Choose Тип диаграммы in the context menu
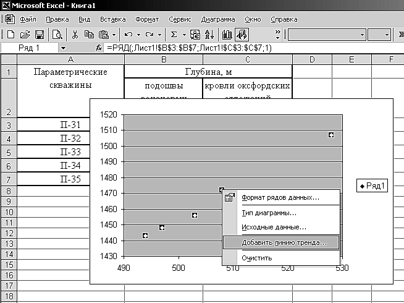 coord(281,213)
